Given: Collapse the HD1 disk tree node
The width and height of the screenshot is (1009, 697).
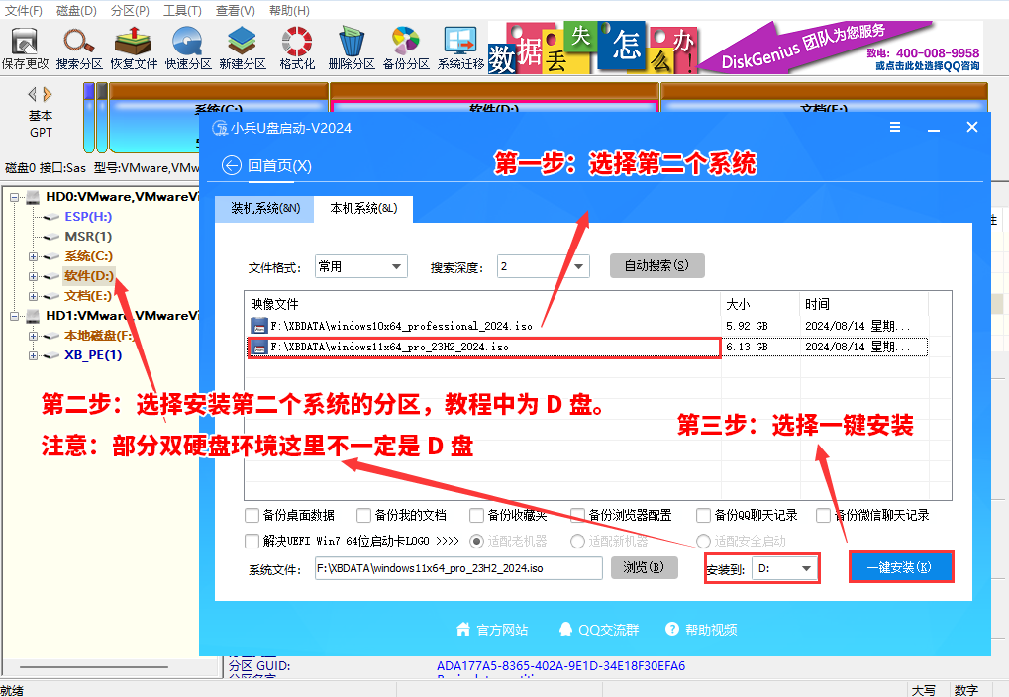Looking at the screenshot, I should point(15,316).
